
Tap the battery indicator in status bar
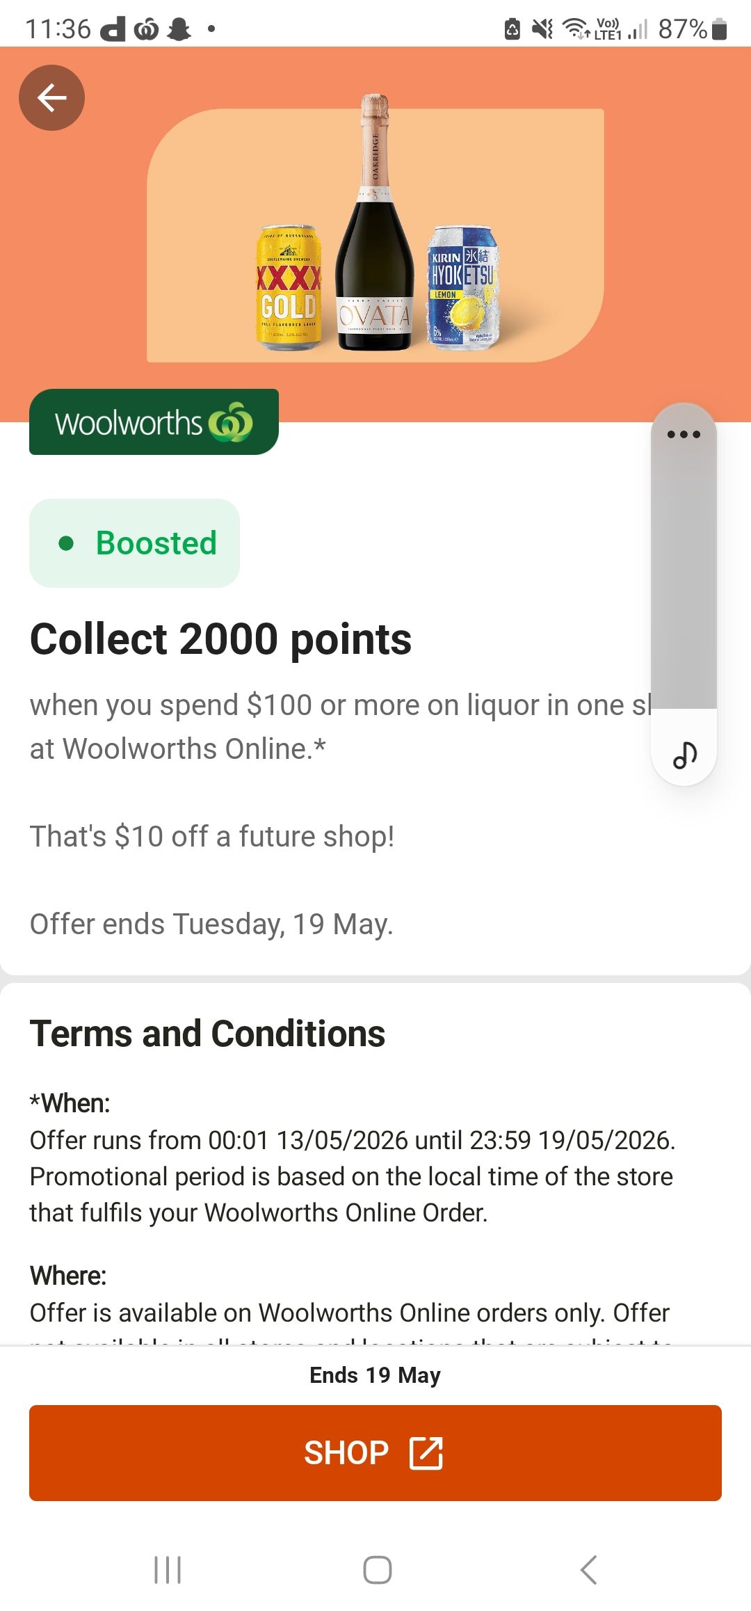click(720, 29)
